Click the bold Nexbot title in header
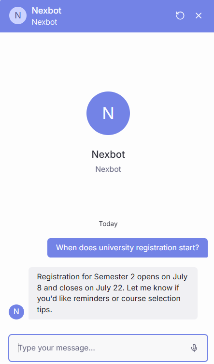Viewport: 214px width, 364px height. [x=46, y=11]
